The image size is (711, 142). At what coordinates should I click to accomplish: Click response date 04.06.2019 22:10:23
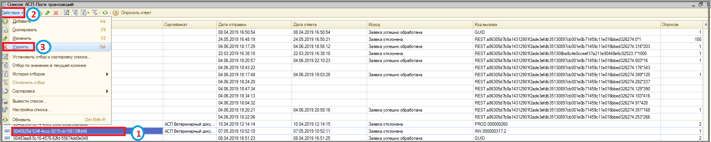pyautogui.click(x=312, y=61)
